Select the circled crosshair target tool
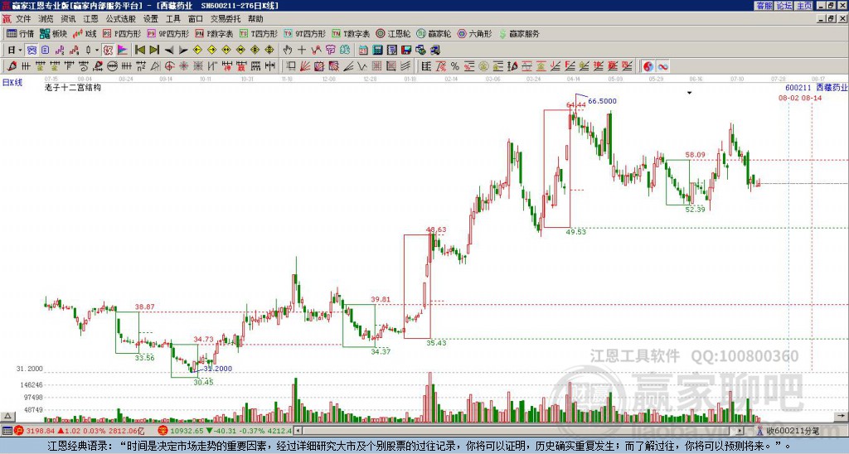The width and height of the screenshot is (849, 454). pyautogui.click(x=169, y=66)
